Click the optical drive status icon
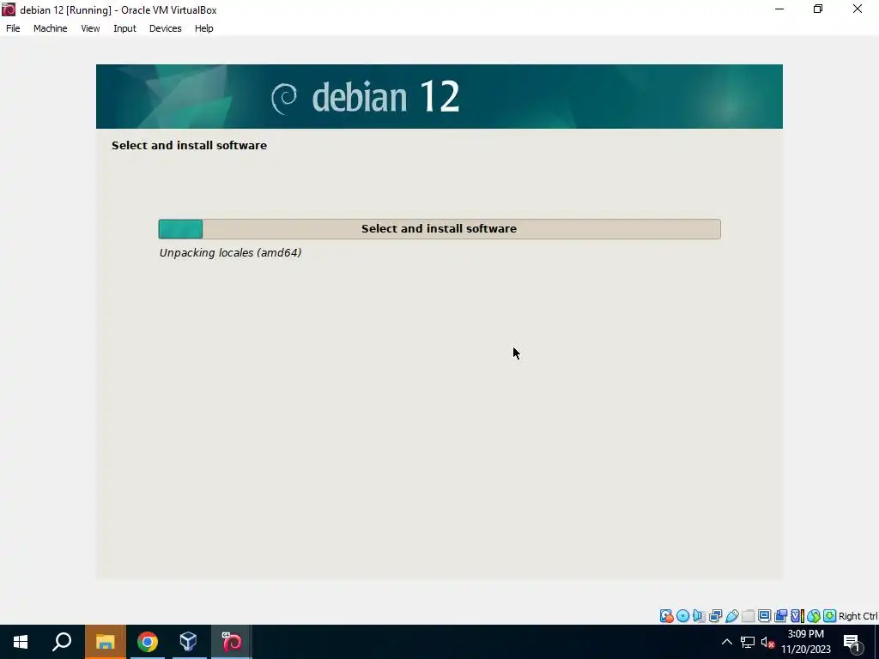This screenshot has width=879, height=659. (682, 616)
